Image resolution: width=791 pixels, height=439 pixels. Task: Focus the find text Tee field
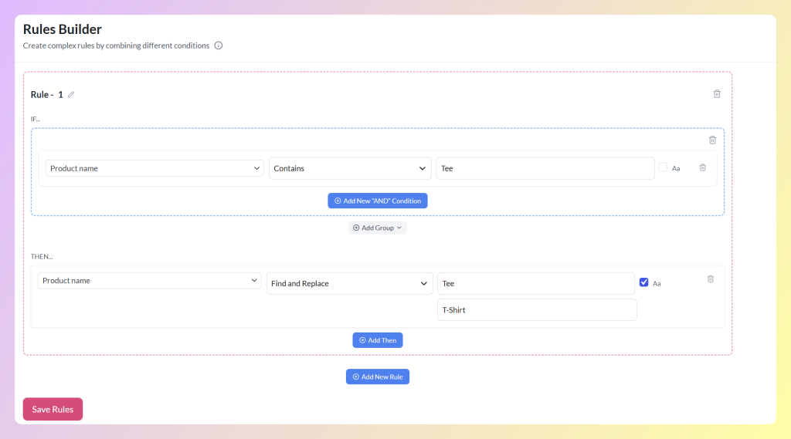tap(536, 283)
